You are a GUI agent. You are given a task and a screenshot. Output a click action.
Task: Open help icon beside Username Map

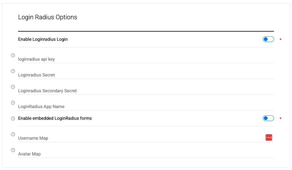13,134
